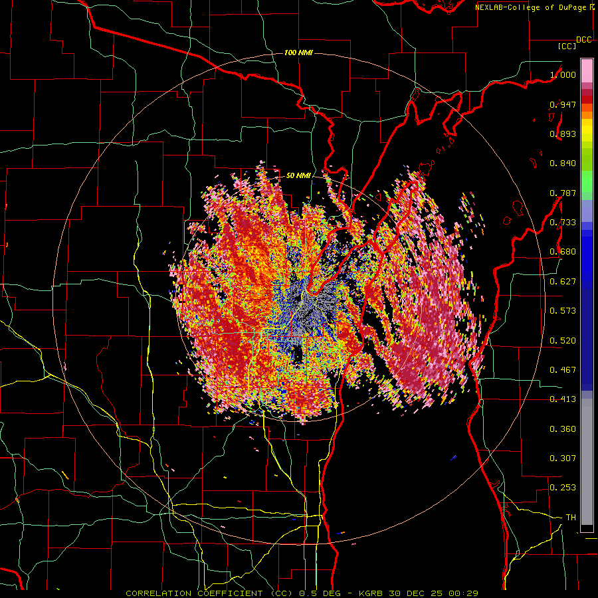Click the 0.253 legend value
Image resolution: width=598 pixels, height=598 pixels.
click(x=563, y=488)
